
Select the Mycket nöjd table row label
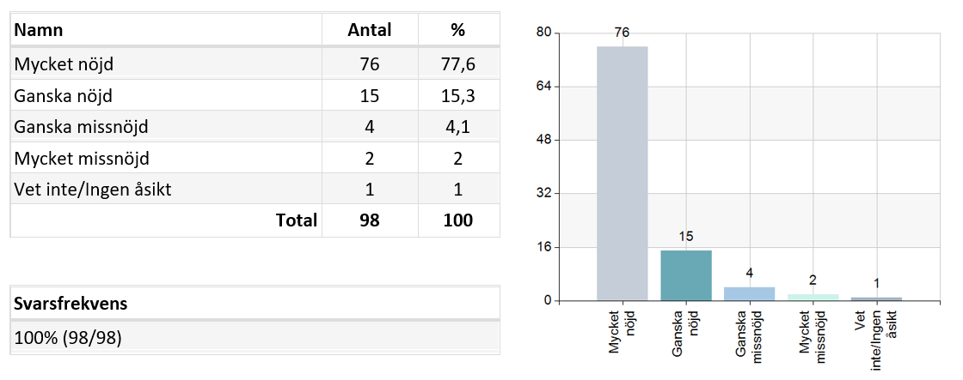[x=64, y=64]
